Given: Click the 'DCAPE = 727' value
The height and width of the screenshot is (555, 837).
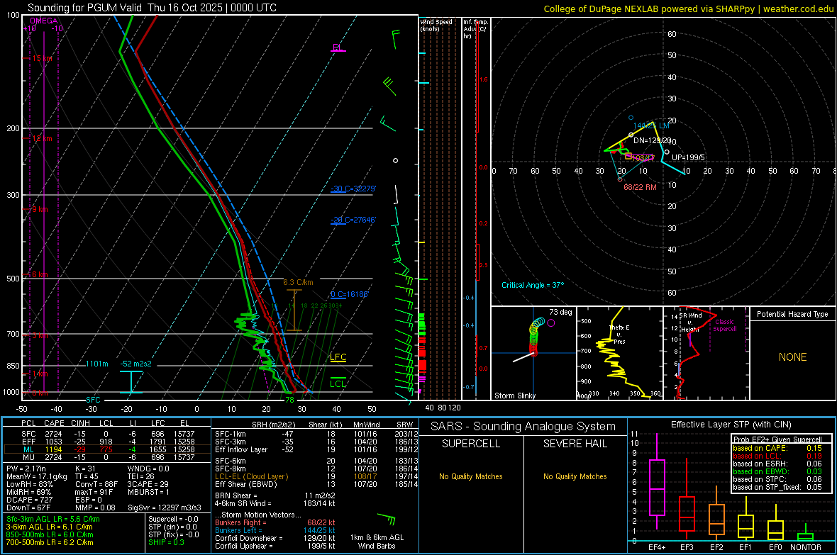Looking at the screenshot, I should pos(29,500).
